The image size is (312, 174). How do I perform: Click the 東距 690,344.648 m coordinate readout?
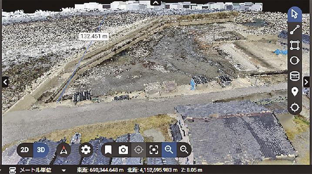100,170
